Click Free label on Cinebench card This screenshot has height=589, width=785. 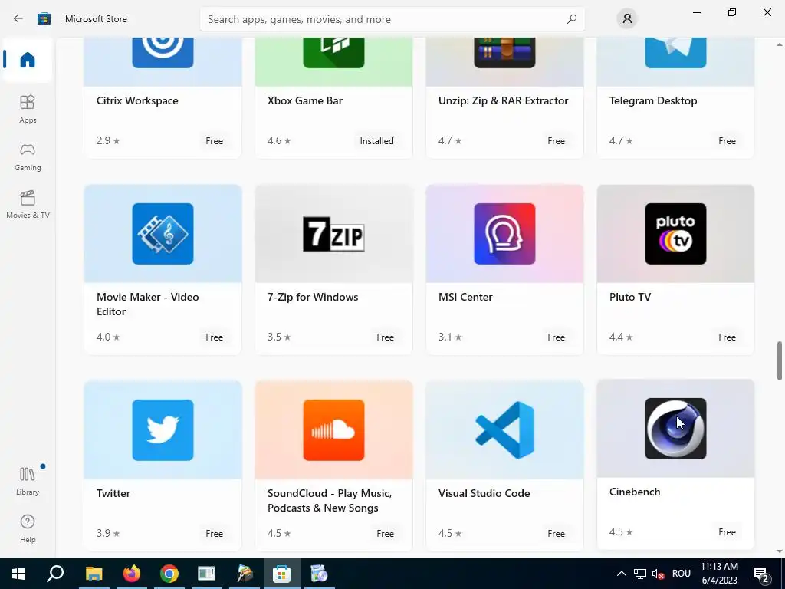727,532
